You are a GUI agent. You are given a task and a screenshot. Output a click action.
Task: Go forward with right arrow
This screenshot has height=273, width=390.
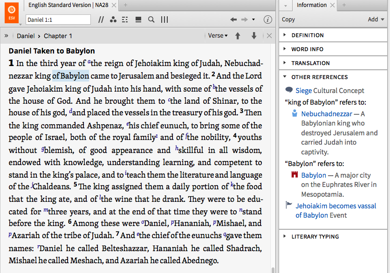pos(245,20)
